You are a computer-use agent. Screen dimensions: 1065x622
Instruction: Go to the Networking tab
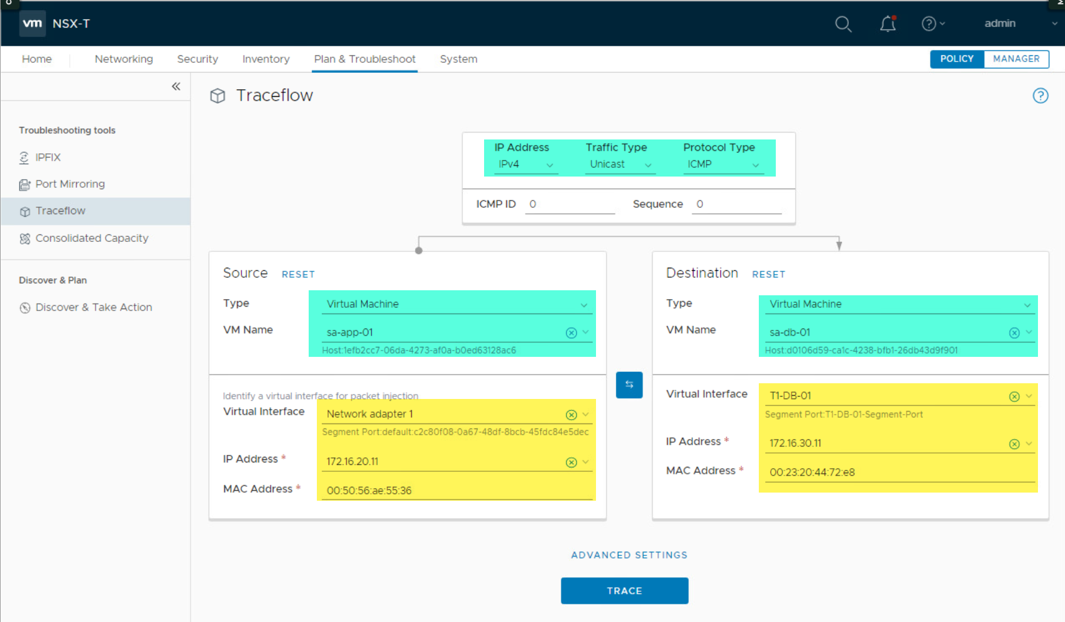point(124,59)
